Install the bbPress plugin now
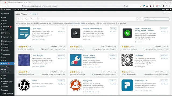This screenshot has height=96, width=172. (x=61, y=81)
